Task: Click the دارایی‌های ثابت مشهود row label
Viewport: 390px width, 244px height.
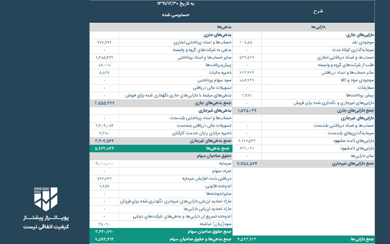Action: pos(353,141)
